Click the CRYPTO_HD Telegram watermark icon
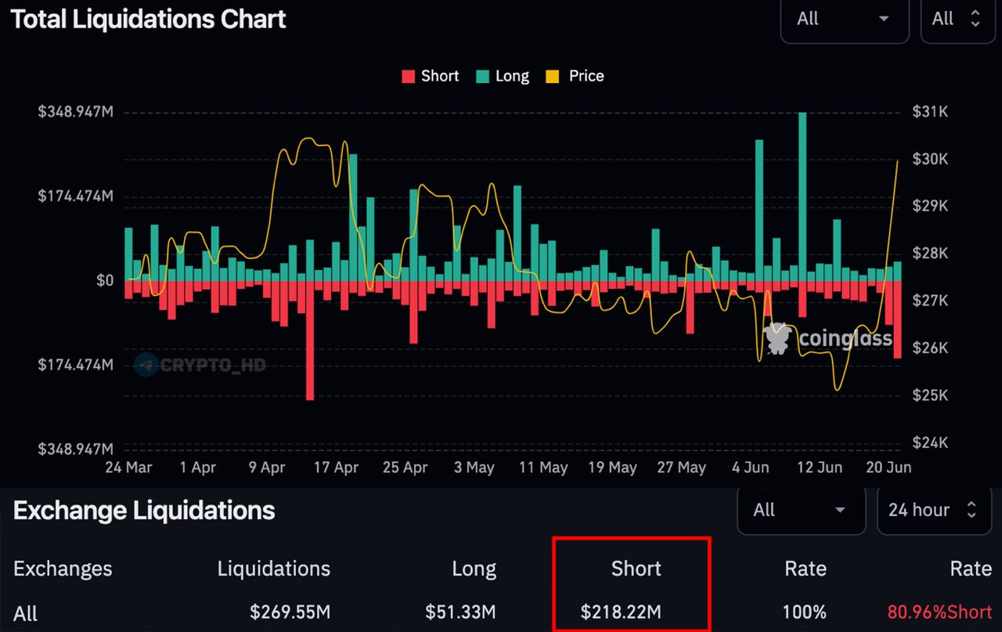1002x632 pixels. (146, 364)
